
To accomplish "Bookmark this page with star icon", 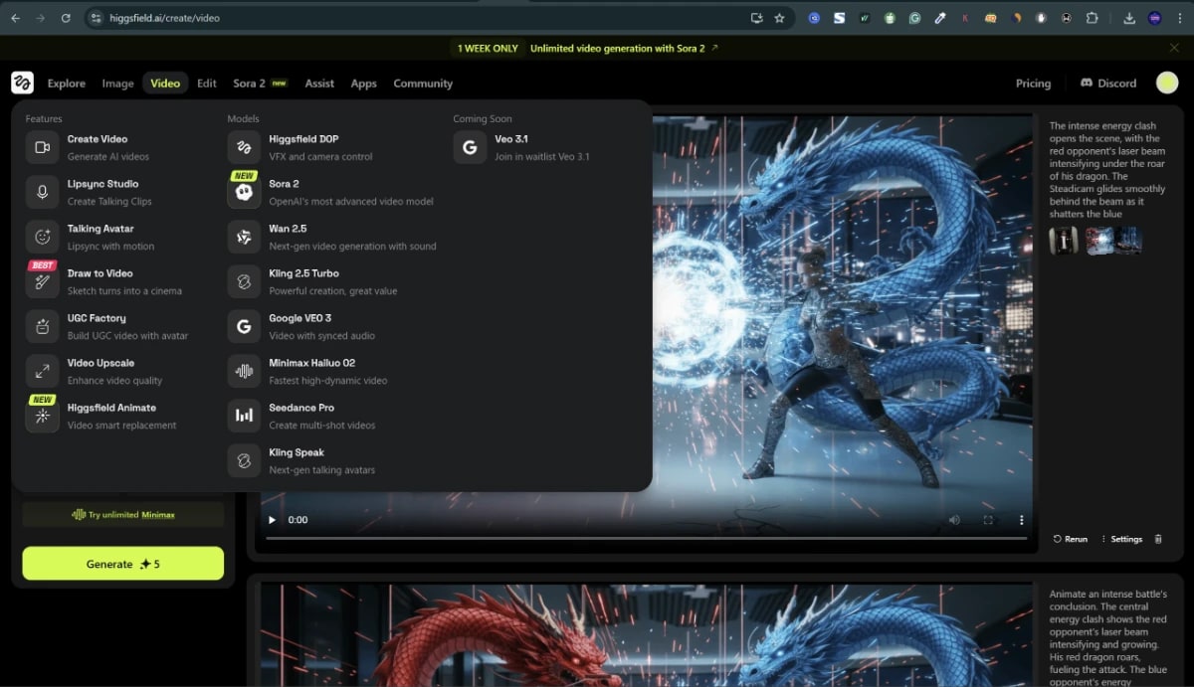I will 779,18.
